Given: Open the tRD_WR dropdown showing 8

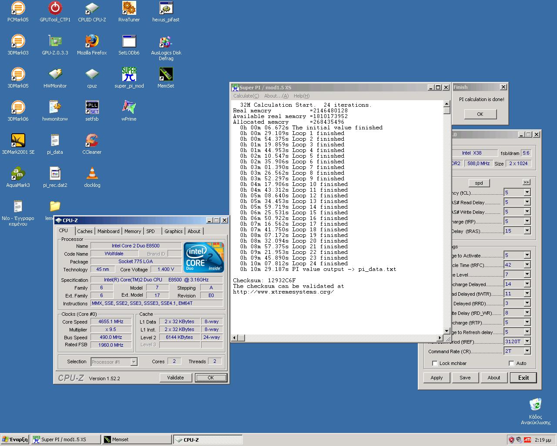Looking at the screenshot, I should coord(527,313).
